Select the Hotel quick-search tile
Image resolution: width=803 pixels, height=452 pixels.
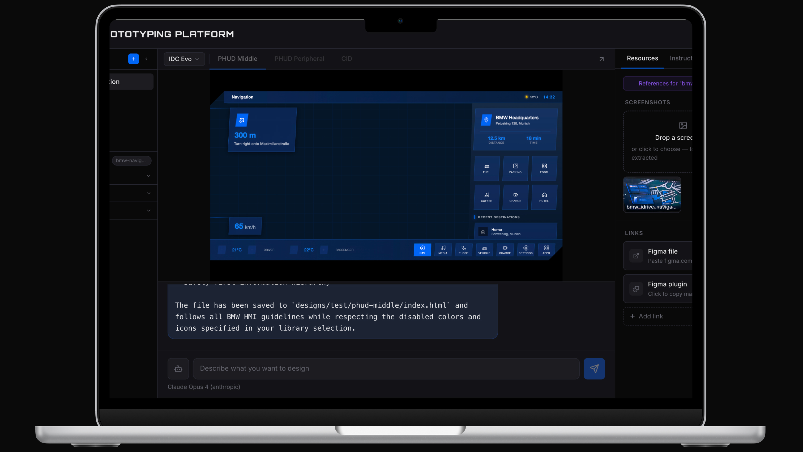tap(544, 197)
